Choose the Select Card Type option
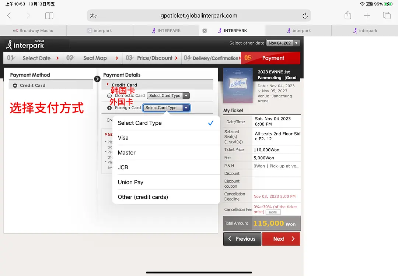This screenshot has width=398, height=276. (166, 123)
